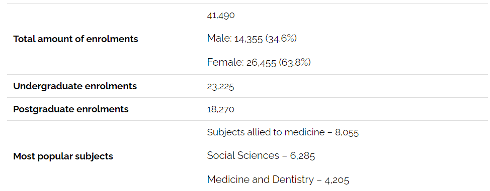Click the 'Social Sciences' text

243,155
